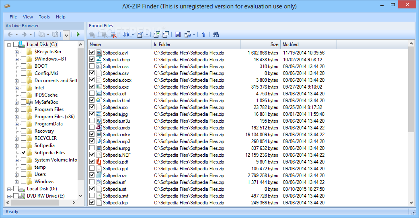Uncheck the Softpedia.avi checkbox

(x=92, y=52)
